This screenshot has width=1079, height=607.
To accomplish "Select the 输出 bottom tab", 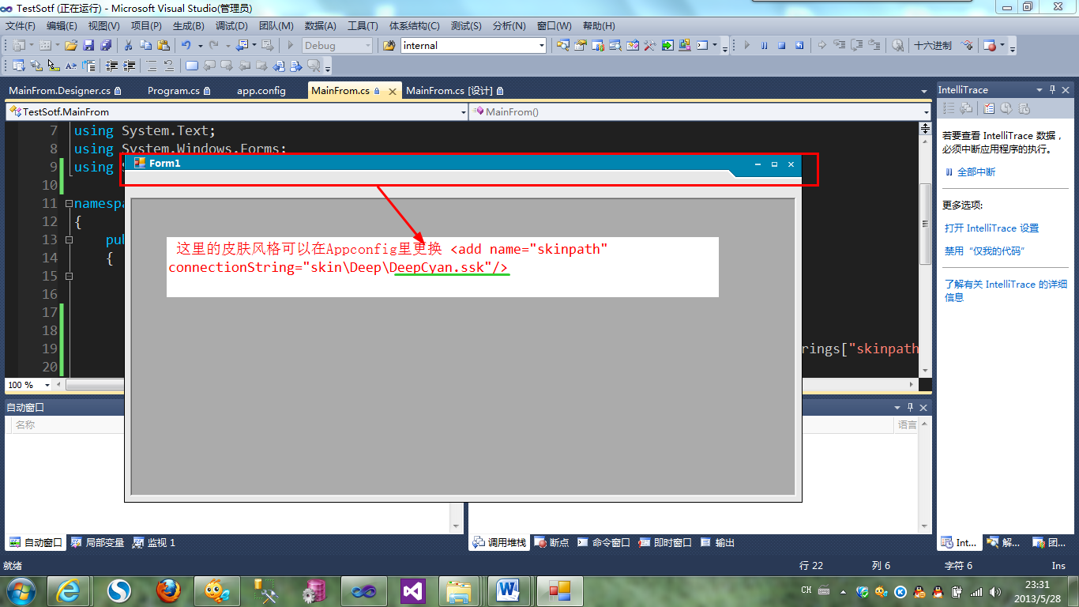I will 717,543.
